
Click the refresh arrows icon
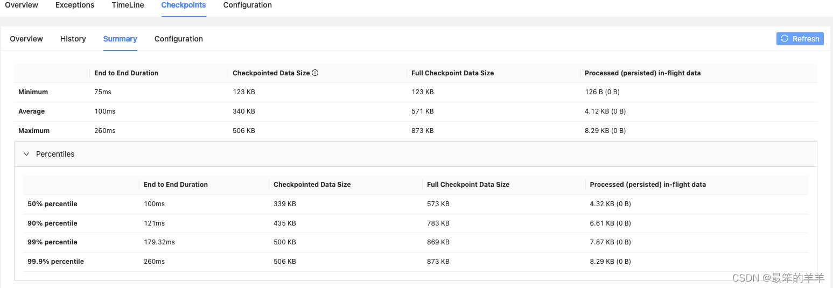pyautogui.click(x=785, y=39)
